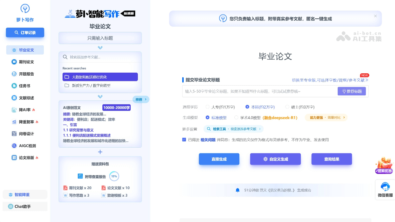This screenshot has width=395, height=222.
Task: Switch to the 智能降重 section
Action: [x=25, y=195]
